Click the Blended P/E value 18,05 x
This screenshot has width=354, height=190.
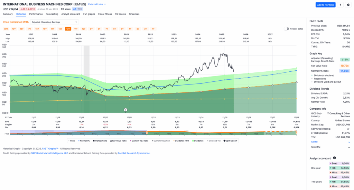coord(346,30)
